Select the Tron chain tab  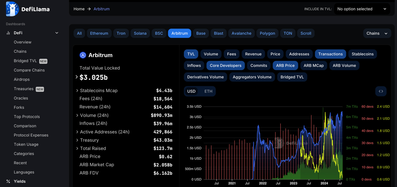pyautogui.click(x=121, y=33)
